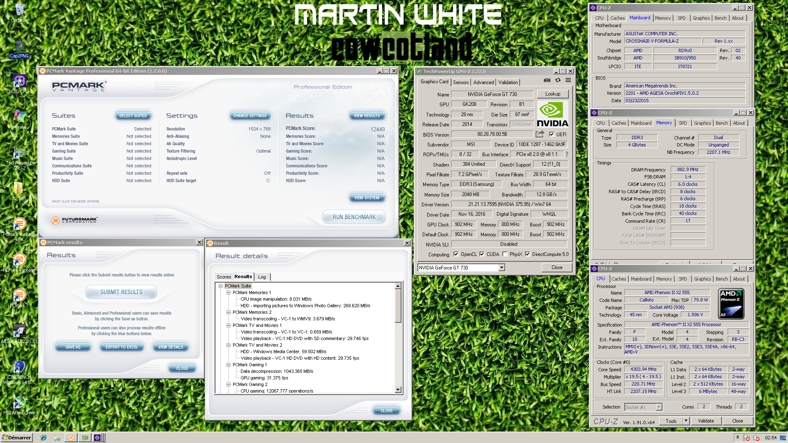Switch to Scores tab in Result details
The height and width of the screenshot is (443, 788).
coord(224,277)
